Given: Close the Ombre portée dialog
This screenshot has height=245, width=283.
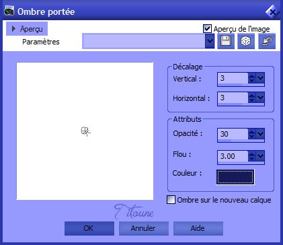Looking at the screenshot, I should (x=272, y=11).
